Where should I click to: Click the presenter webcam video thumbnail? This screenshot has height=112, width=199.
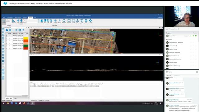click(x=182, y=16)
